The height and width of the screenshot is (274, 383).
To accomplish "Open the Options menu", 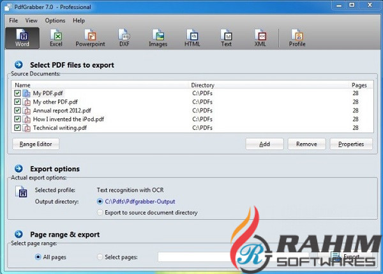I will 55,20.
